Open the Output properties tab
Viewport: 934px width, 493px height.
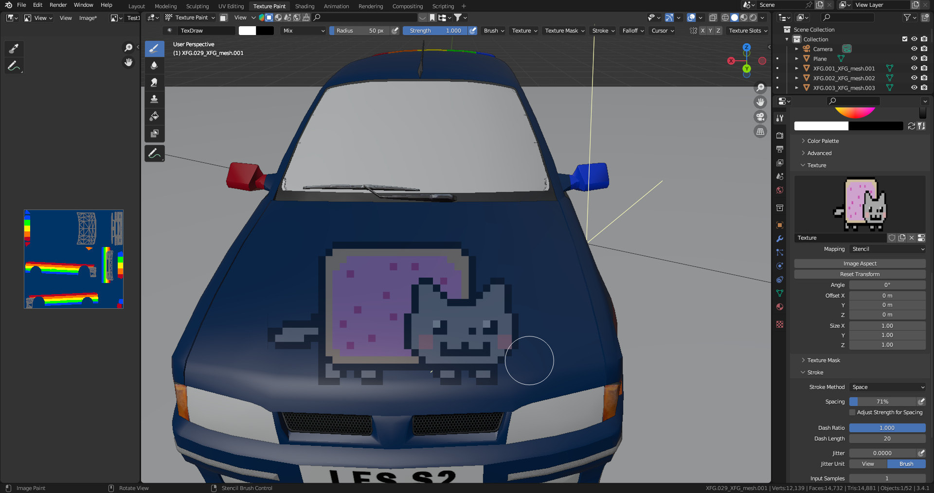pyautogui.click(x=780, y=149)
